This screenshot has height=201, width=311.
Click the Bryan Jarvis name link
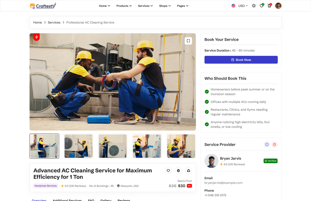pyautogui.click(x=230, y=158)
